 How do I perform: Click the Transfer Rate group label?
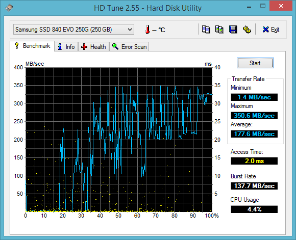[248, 79]
